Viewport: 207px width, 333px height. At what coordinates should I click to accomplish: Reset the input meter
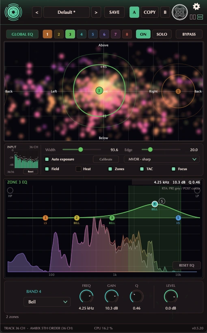(30, 171)
